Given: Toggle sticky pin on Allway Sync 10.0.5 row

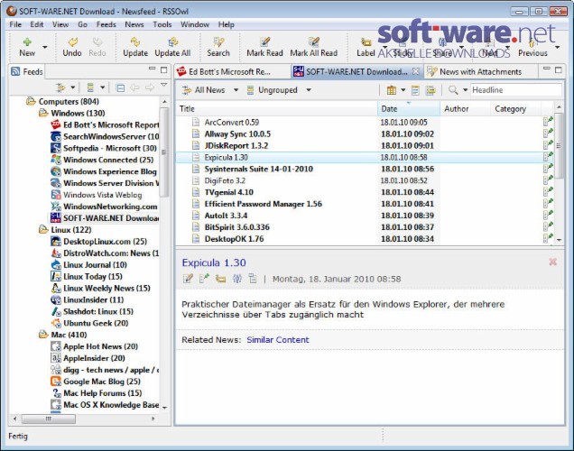Looking at the screenshot, I should pos(548,133).
